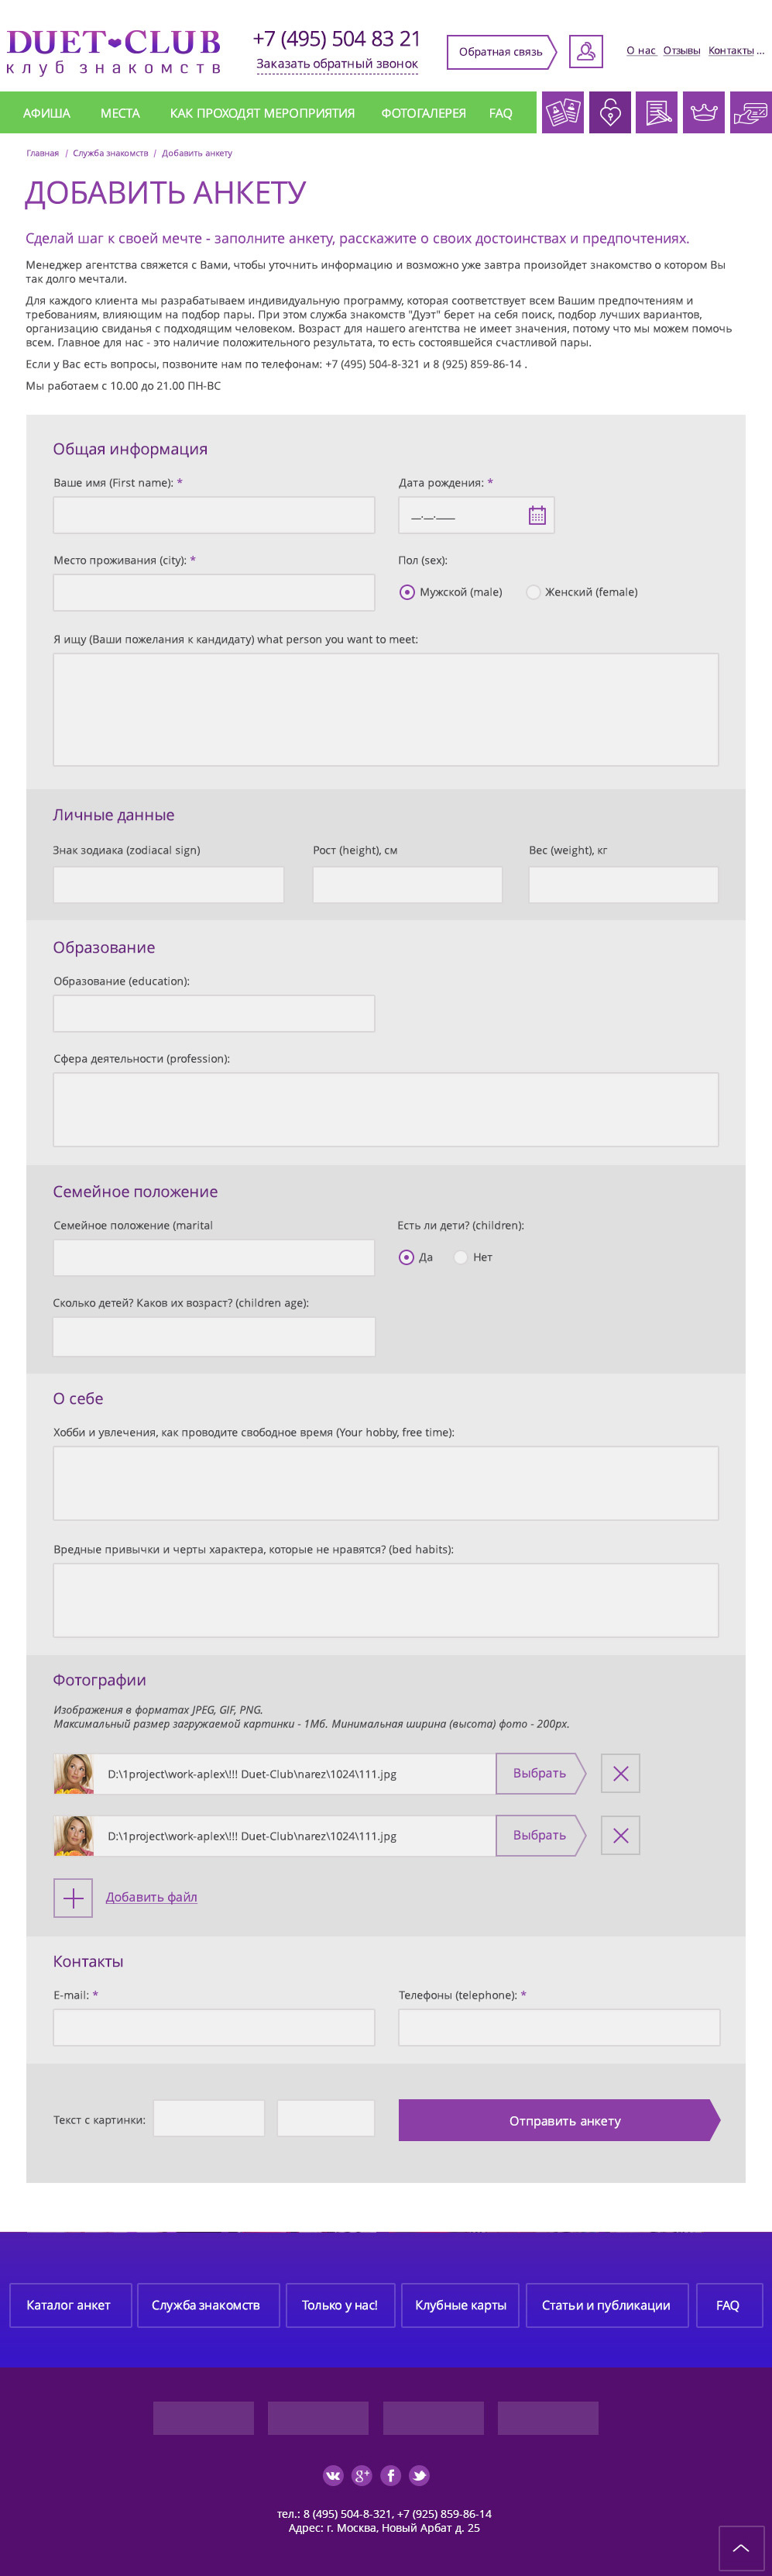The image size is (772, 2576).
Task: Open the Фотогалерея menu item
Action: tap(424, 113)
